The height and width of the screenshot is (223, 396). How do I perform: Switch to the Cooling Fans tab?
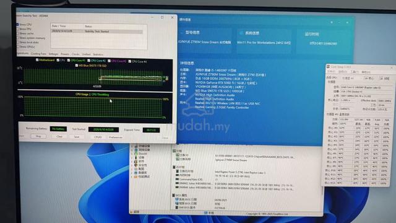point(38,54)
